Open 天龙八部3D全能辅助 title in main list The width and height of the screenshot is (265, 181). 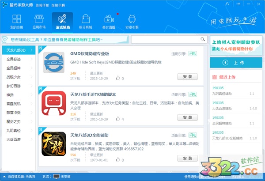[x=89, y=135]
